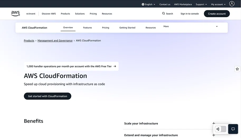This screenshot has height=138, width=241.
Task: Click AWS CloudFormation breadcrumb text
Action: [x=88, y=41]
